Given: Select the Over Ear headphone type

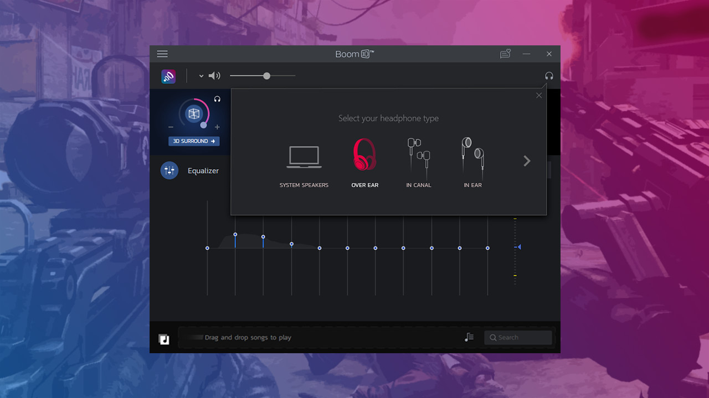Looking at the screenshot, I should coord(364,162).
